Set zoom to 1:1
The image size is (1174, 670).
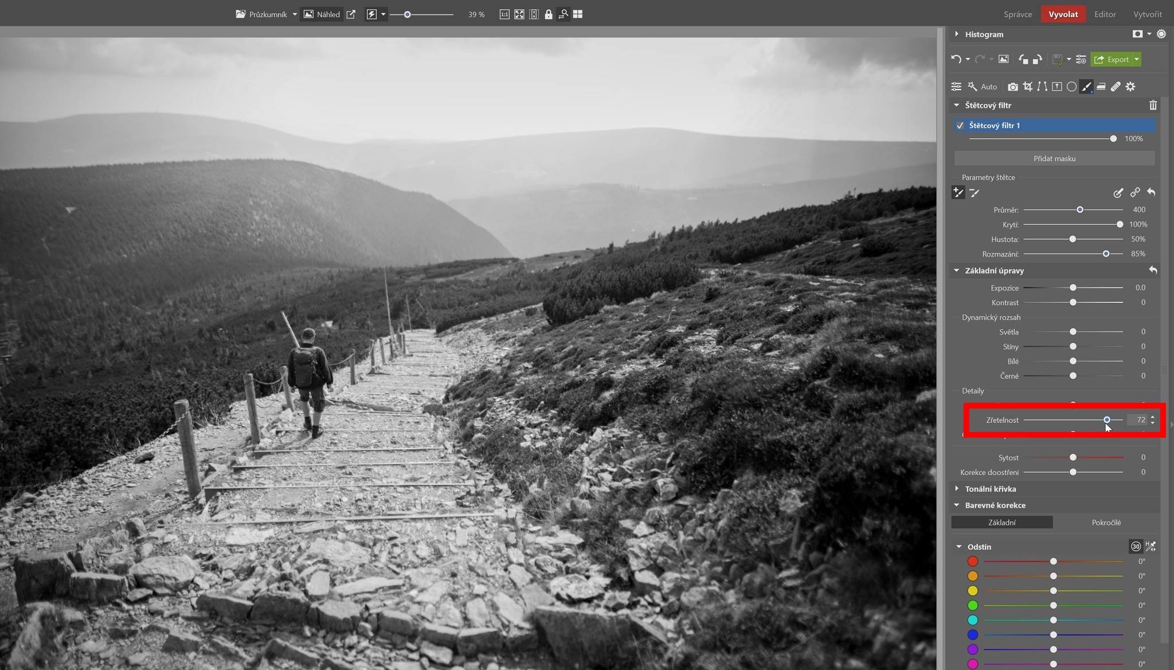point(504,14)
